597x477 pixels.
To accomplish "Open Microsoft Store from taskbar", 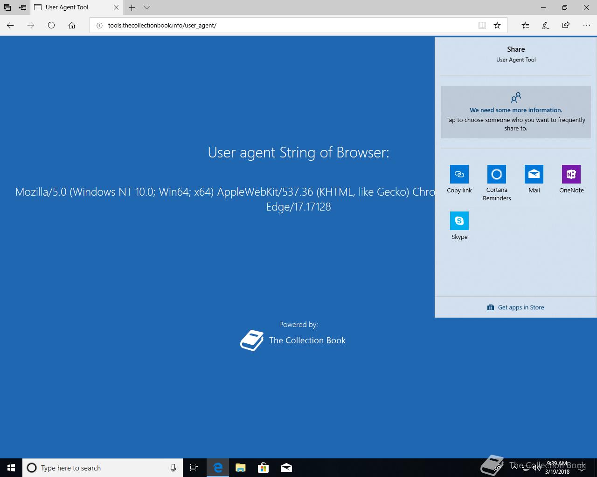I will 264,468.
